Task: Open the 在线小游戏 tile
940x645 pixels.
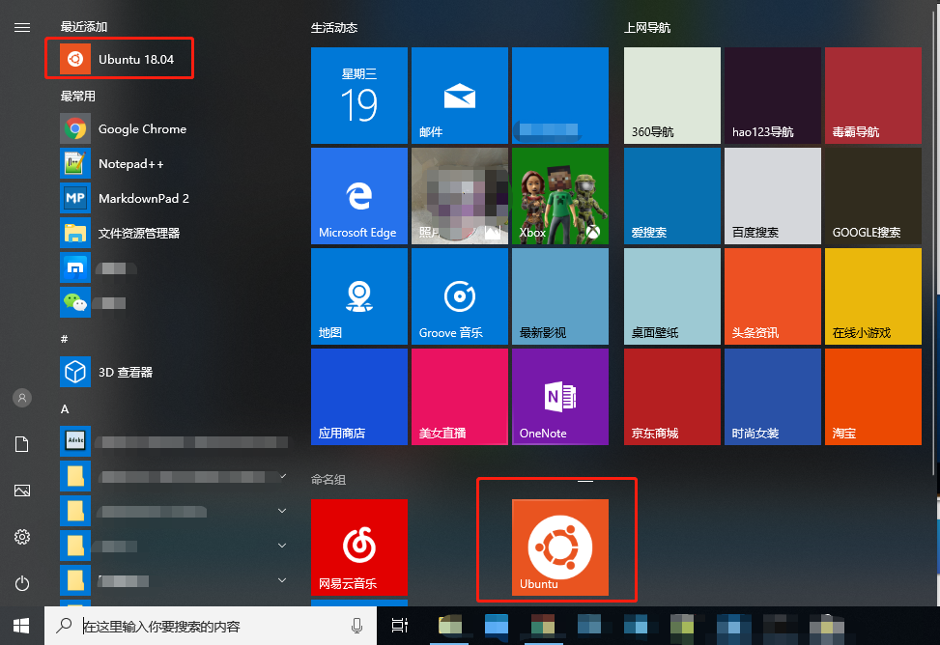Action: pyautogui.click(x=873, y=296)
